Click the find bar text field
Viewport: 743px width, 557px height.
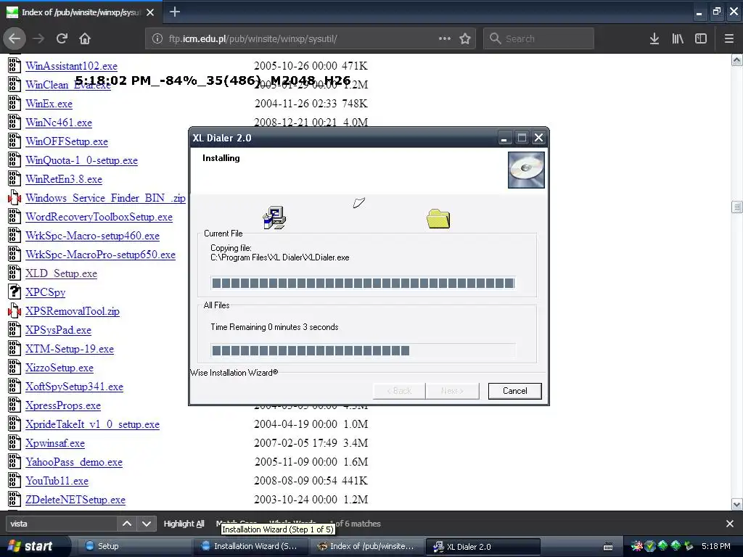pos(62,524)
